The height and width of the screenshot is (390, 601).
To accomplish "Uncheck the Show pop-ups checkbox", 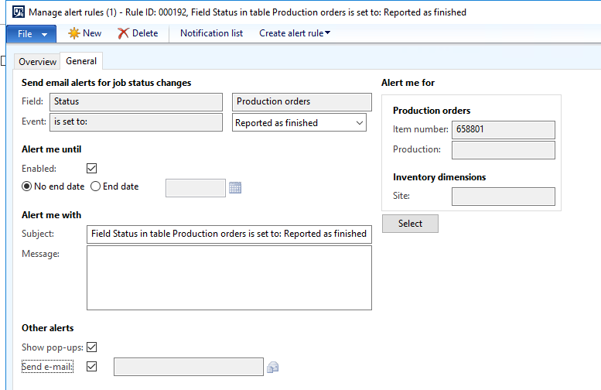I will pos(91,347).
